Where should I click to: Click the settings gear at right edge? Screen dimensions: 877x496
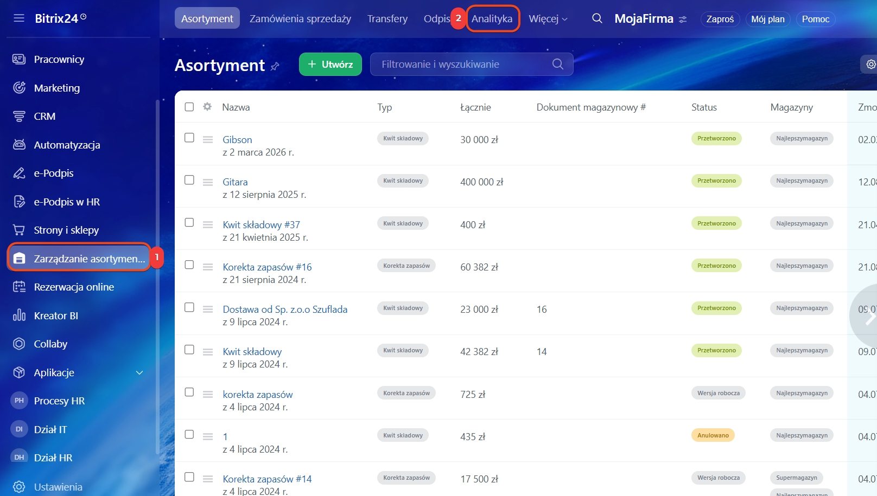(x=870, y=65)
